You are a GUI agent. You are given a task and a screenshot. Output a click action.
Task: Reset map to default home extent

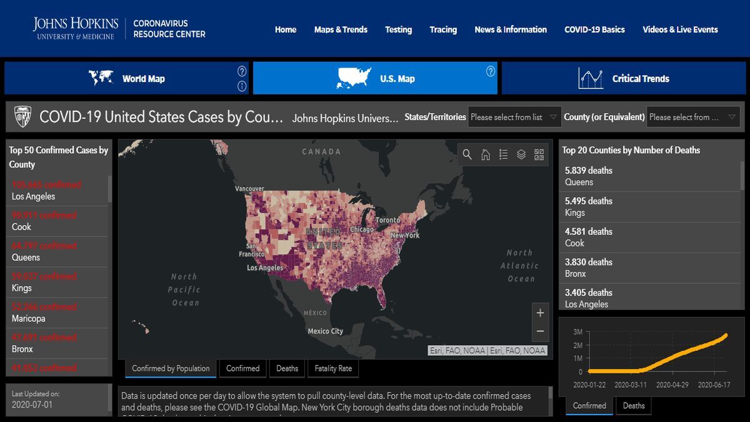pos(485,154)
